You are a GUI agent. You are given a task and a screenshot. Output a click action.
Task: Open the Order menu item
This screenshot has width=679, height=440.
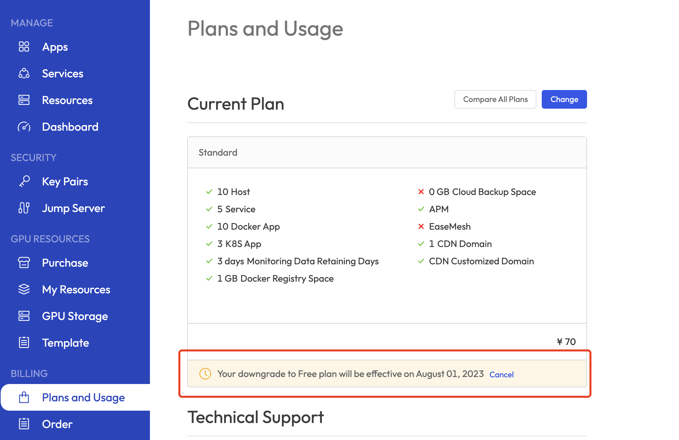coord(57,424)
